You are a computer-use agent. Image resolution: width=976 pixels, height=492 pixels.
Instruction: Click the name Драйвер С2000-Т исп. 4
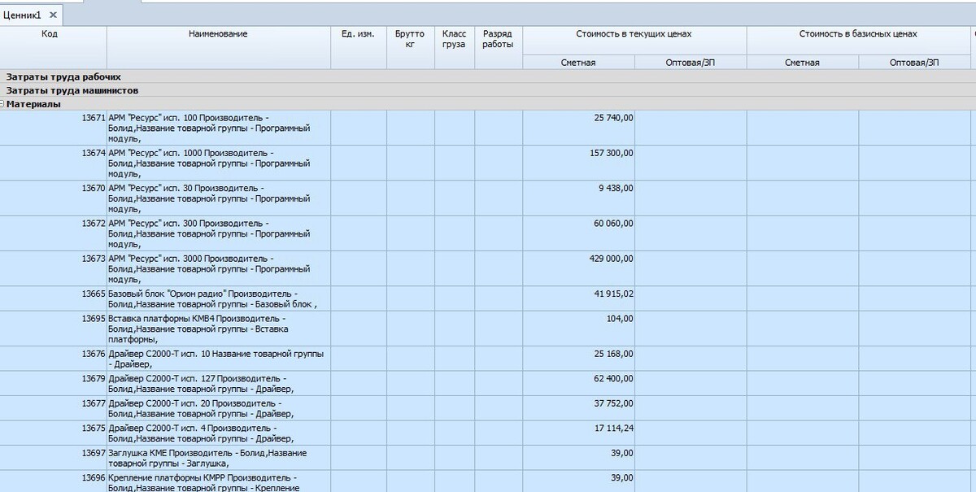[x=157, y=428]
